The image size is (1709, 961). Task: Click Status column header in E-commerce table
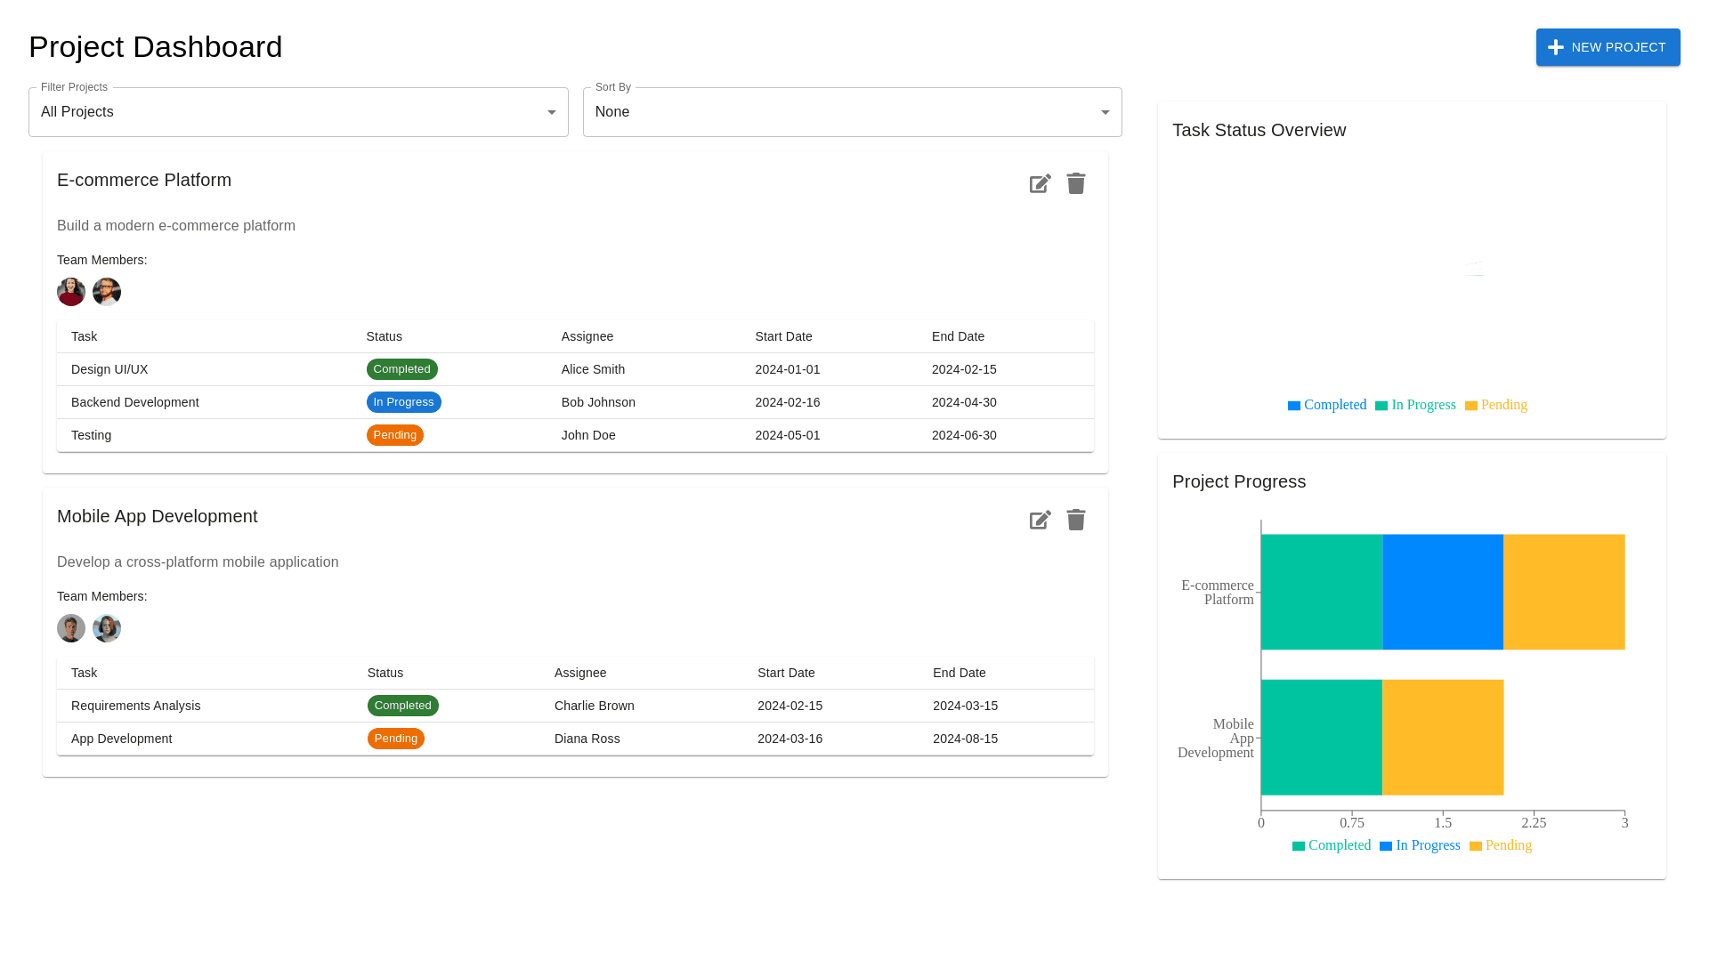tap(384, 336)
